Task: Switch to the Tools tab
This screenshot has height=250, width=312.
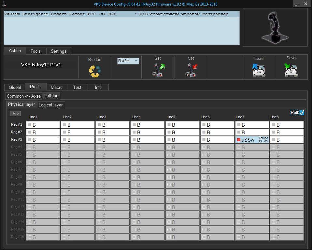Action: pos(35,51)
